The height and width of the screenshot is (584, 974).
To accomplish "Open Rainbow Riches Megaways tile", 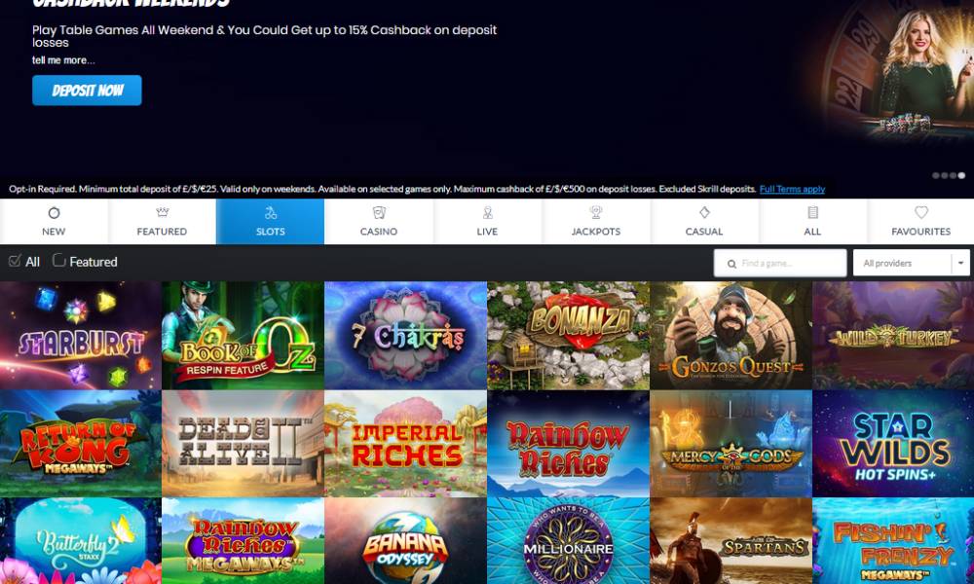I will (x=243, y=540).
